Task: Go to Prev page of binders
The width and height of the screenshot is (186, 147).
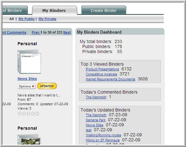Action: tap(35, 32)
